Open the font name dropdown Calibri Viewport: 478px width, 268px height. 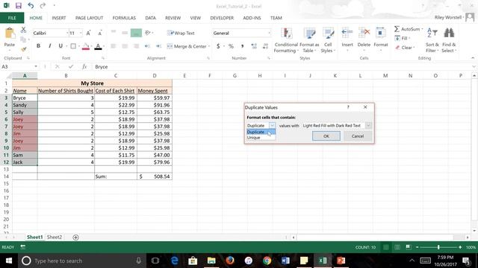(x=67, y=33)
